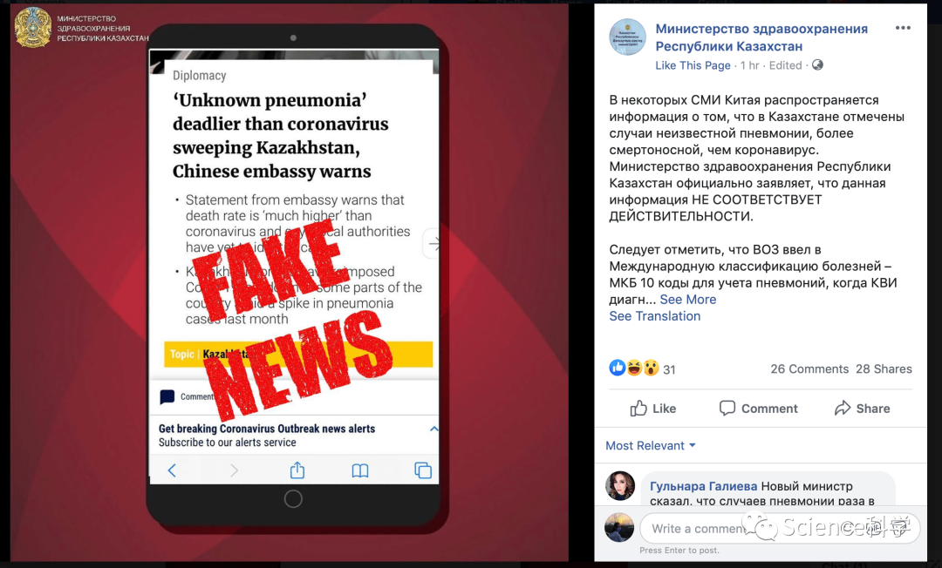Viewport: 942px width, 568px height.
Task: Collapse the breaking news alerts chevron
Action: [x=433, y=429]
